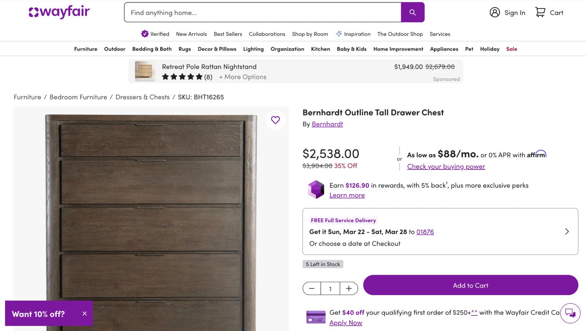Open the Furniture category menu
This screenshot has height=331, width=586.
point(86,49)
